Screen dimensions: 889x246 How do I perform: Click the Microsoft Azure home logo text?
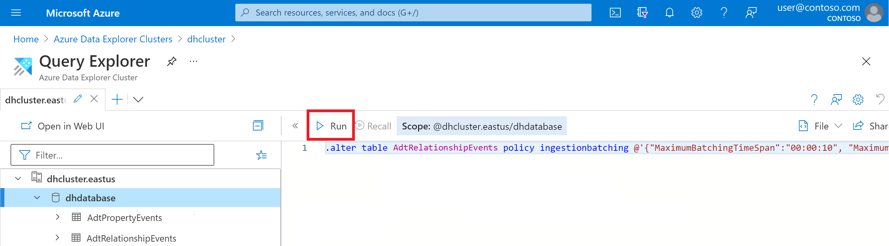pyautogui.click(x=83, y=13)
